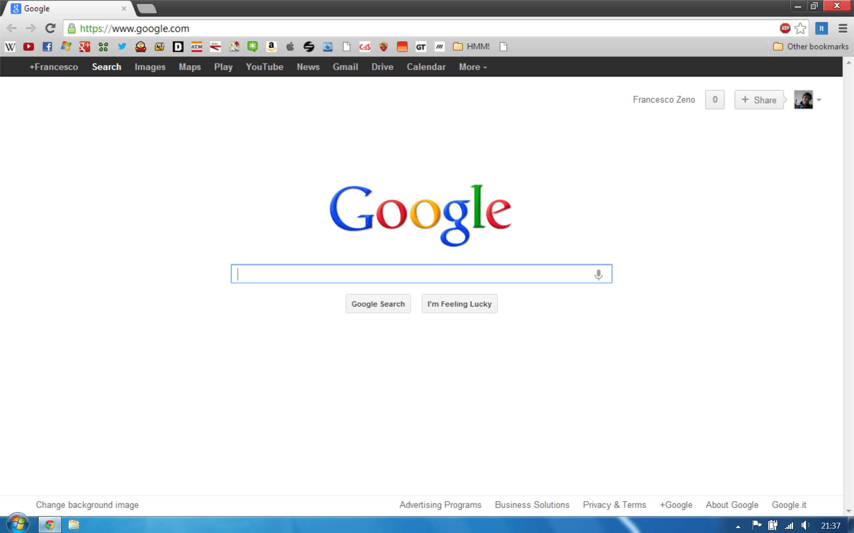Open the Amazon bookmark icon
This screenshot has height=533, width=854.
coord(271,47)
